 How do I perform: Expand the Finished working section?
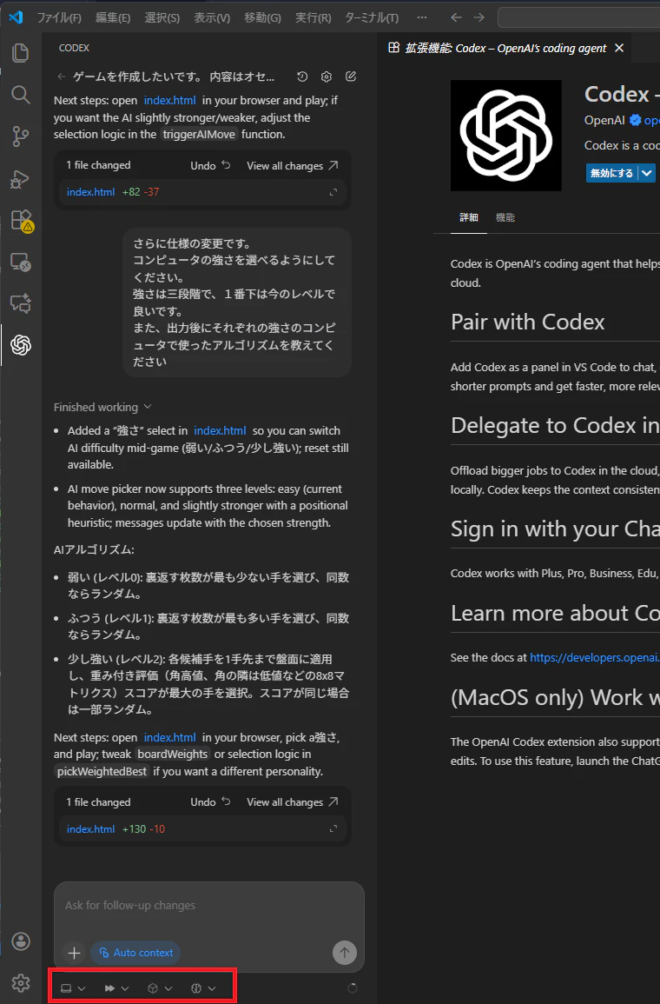102,407
